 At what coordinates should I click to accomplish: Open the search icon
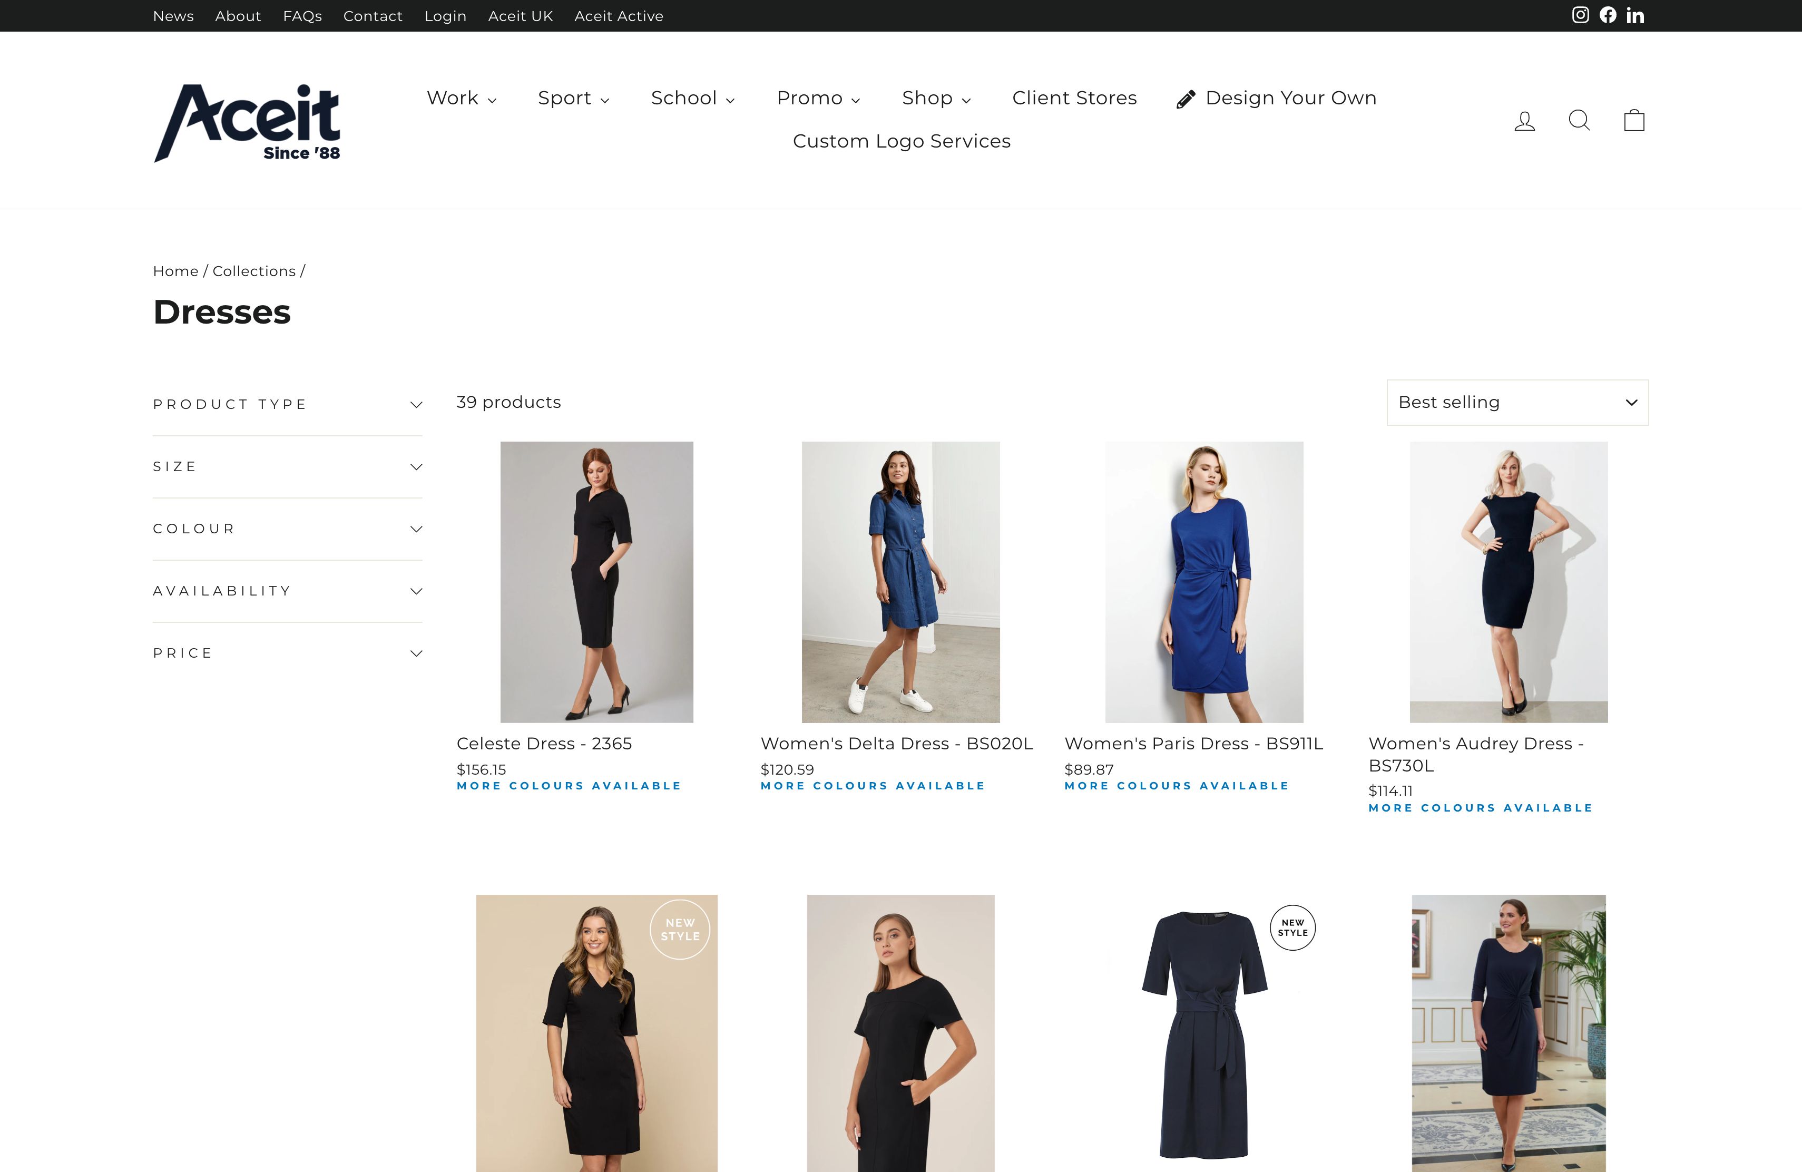point(1580,120)
